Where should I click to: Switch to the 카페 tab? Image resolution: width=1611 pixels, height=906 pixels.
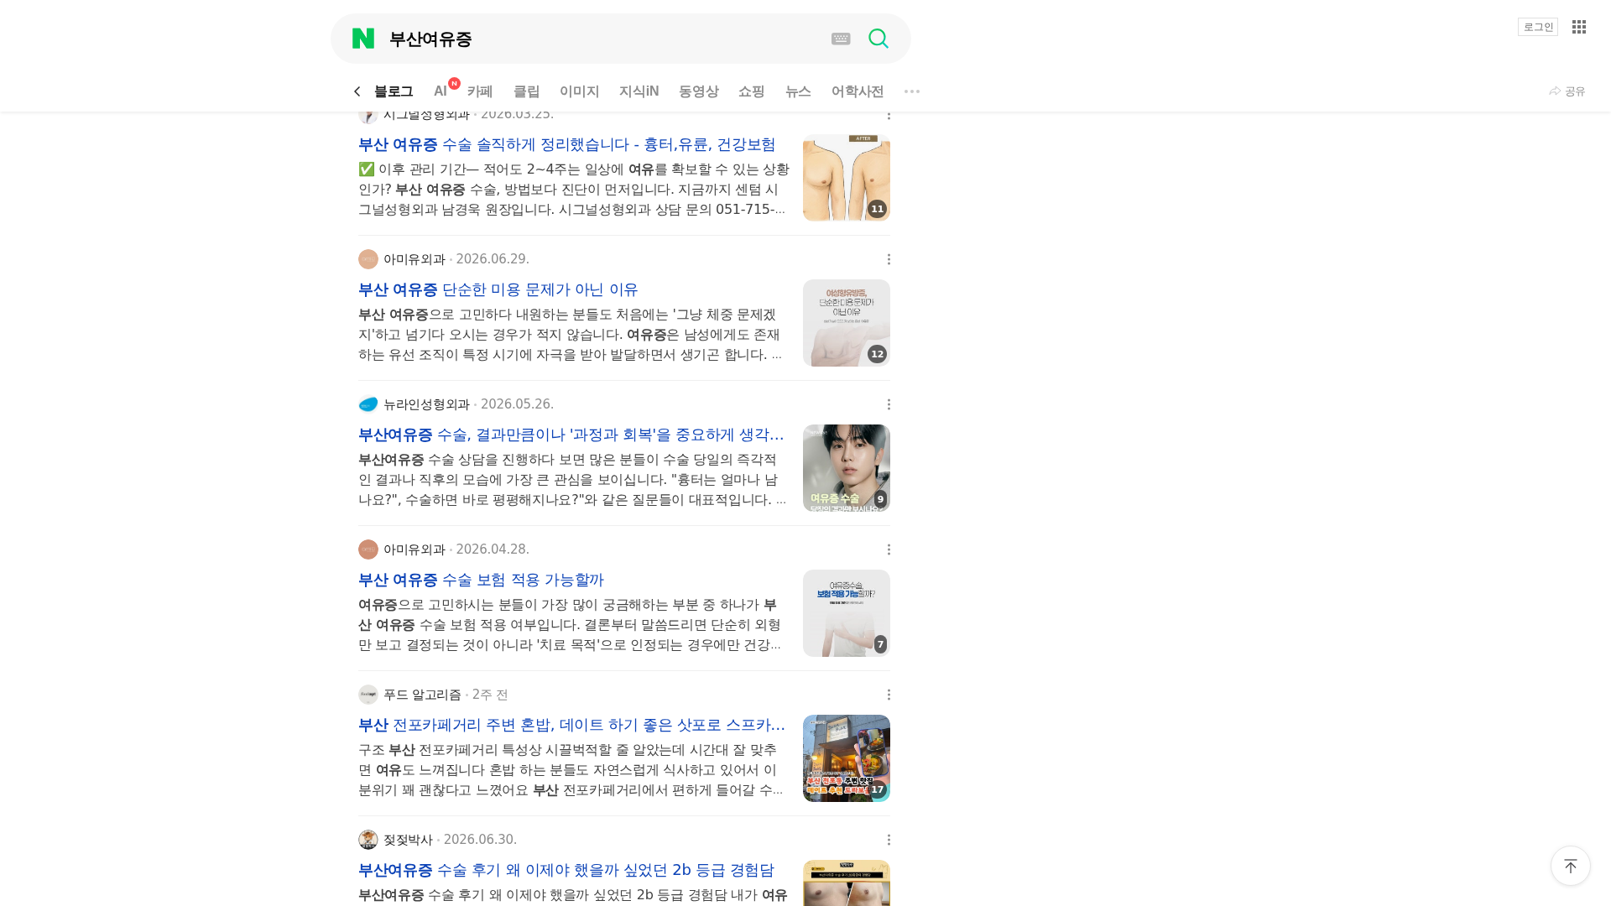(480, 91)
